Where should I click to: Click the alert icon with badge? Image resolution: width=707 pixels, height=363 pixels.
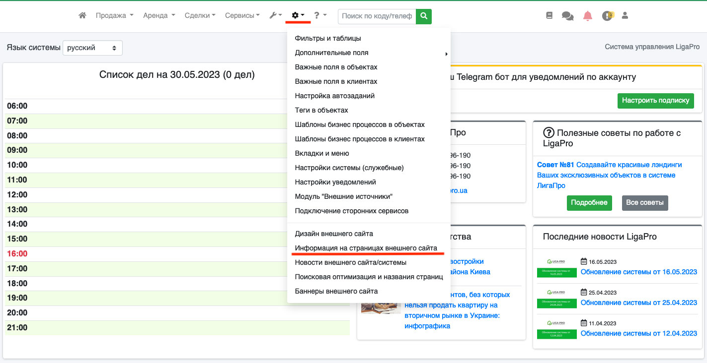pos(608,16)
